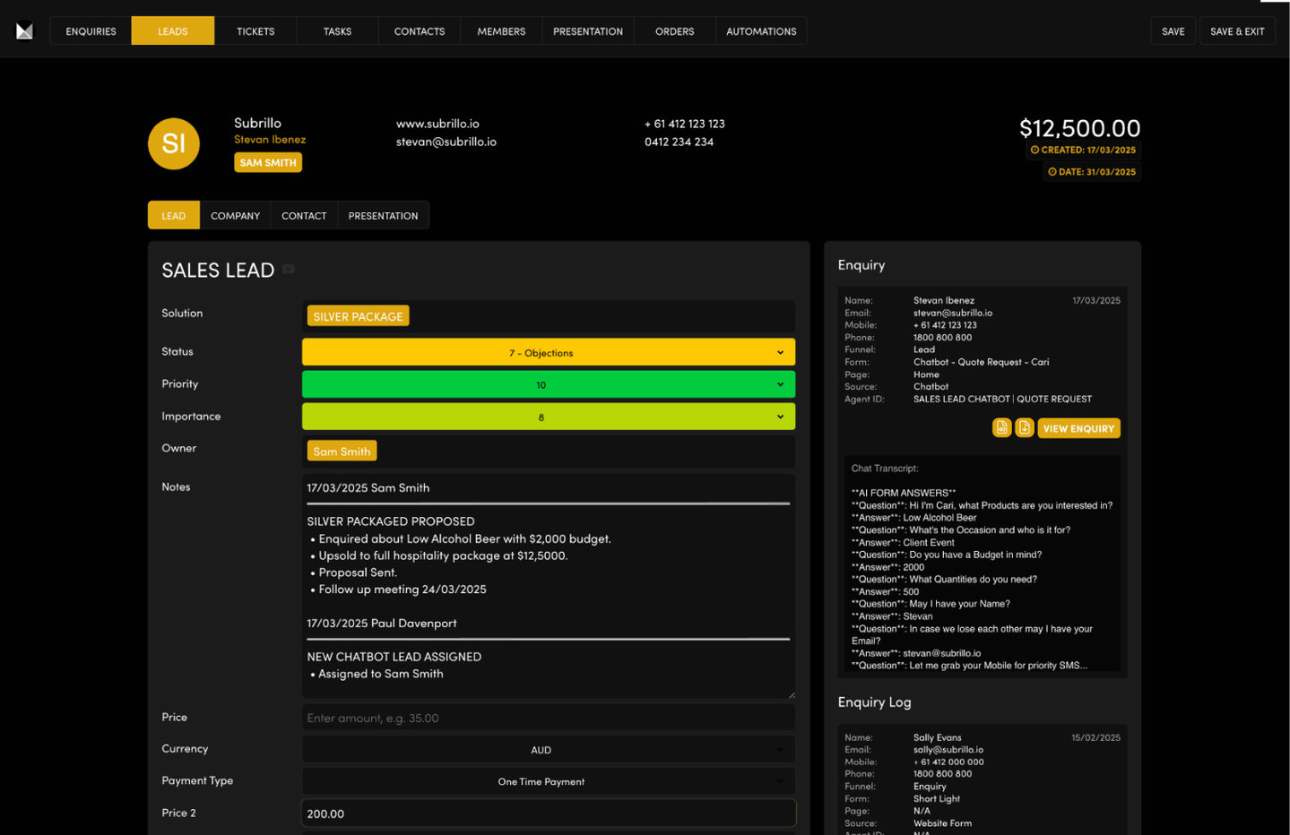Click the Sam Smith owner tag

click(342, 452)
